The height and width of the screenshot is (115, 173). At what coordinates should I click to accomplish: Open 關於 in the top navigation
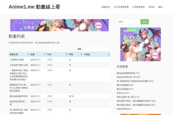pyautogui.click(x=160, y=7)
